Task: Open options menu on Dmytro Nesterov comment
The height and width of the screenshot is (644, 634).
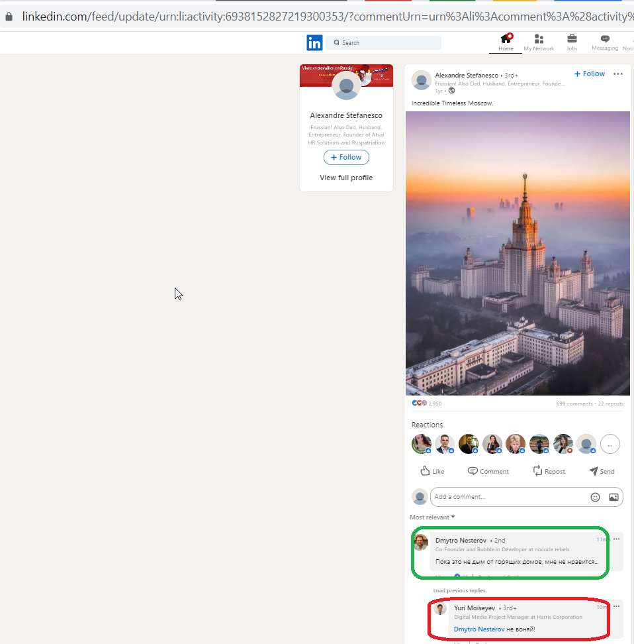Action: [616, 539]
